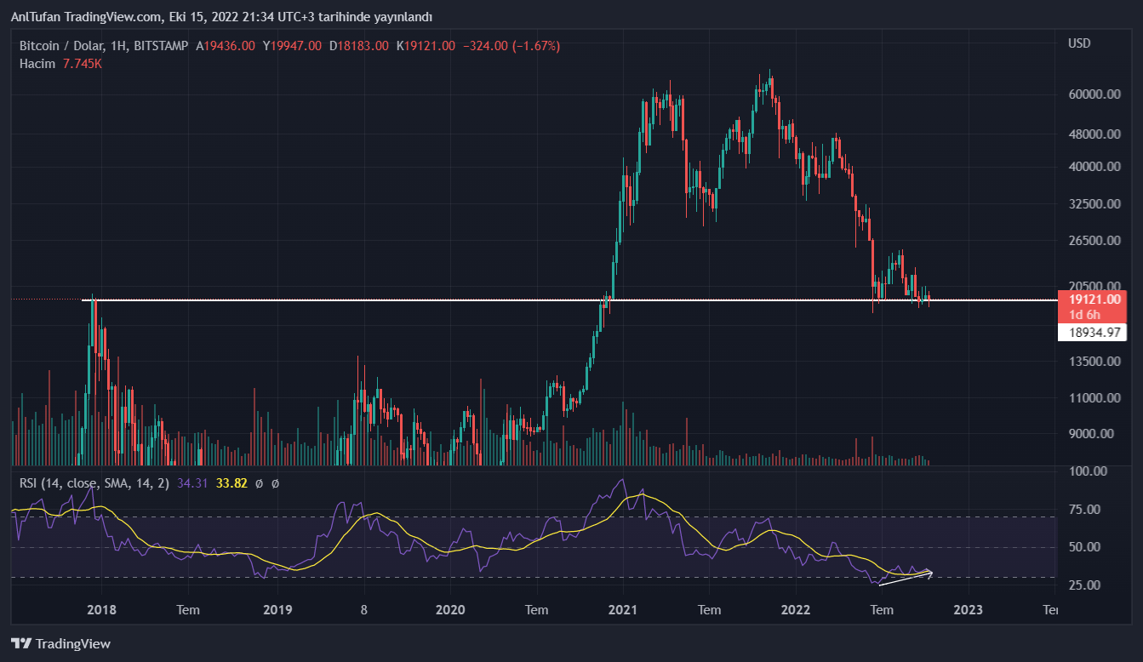This screenshot has height=662, width=1143.
Task: Click the yellow RSI SMA value 33.82
Action: 232,483
